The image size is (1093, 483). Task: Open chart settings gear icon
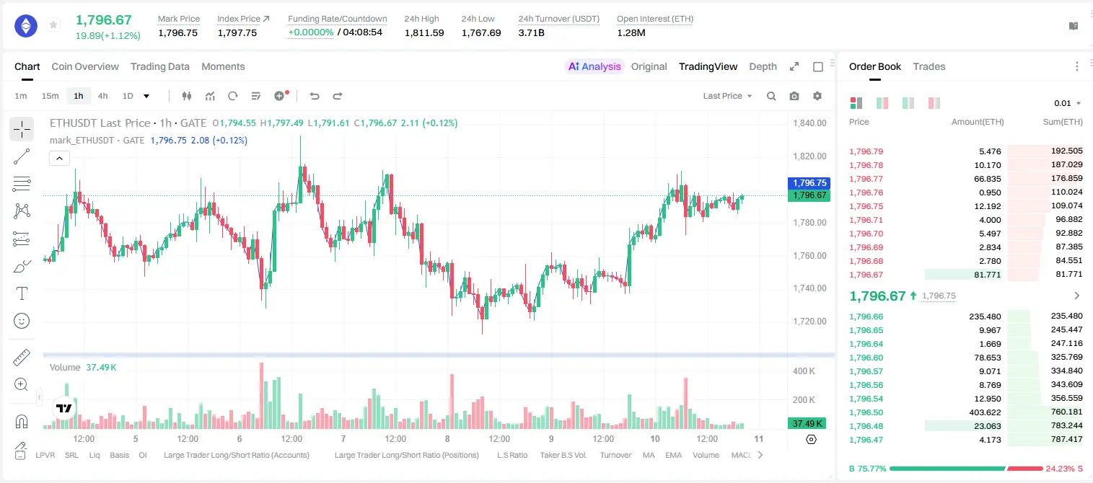pos(817,96)
